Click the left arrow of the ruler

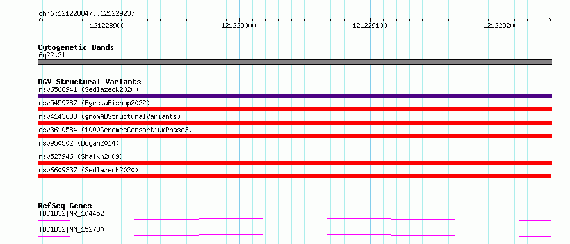coord(40,20)
